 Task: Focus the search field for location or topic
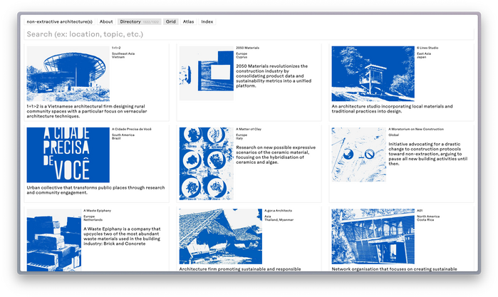point(249,34)
